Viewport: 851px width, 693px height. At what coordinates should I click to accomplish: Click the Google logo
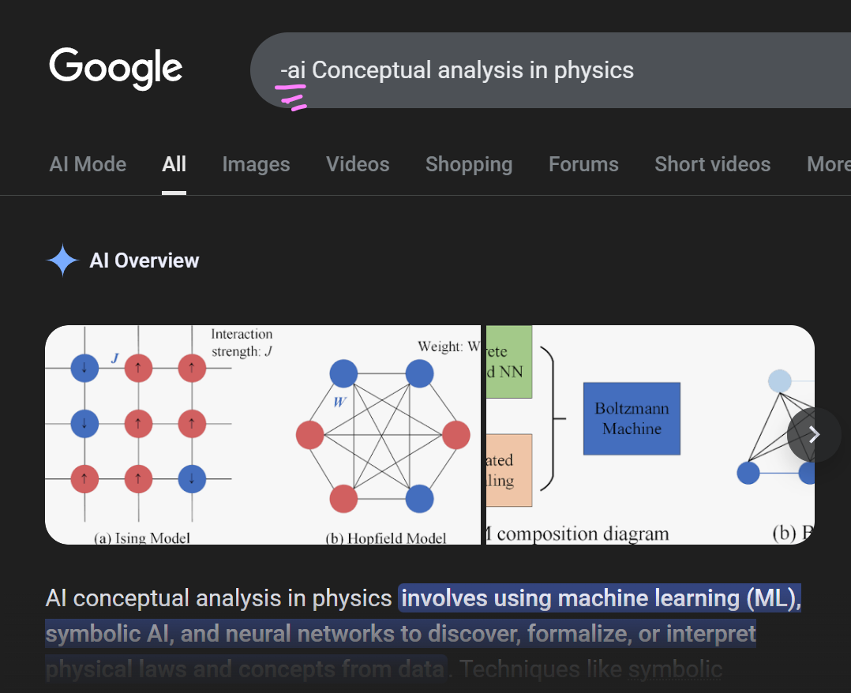(x=116, y=69)
